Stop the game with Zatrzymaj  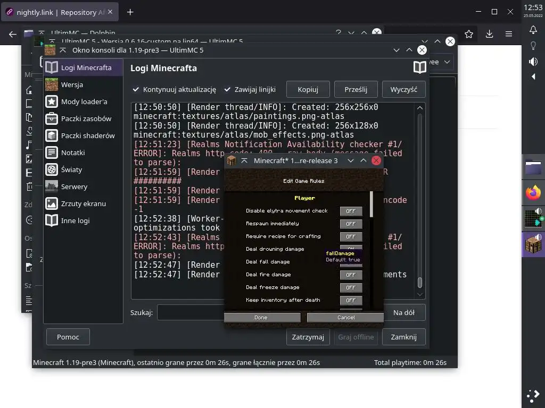point(308,337)
